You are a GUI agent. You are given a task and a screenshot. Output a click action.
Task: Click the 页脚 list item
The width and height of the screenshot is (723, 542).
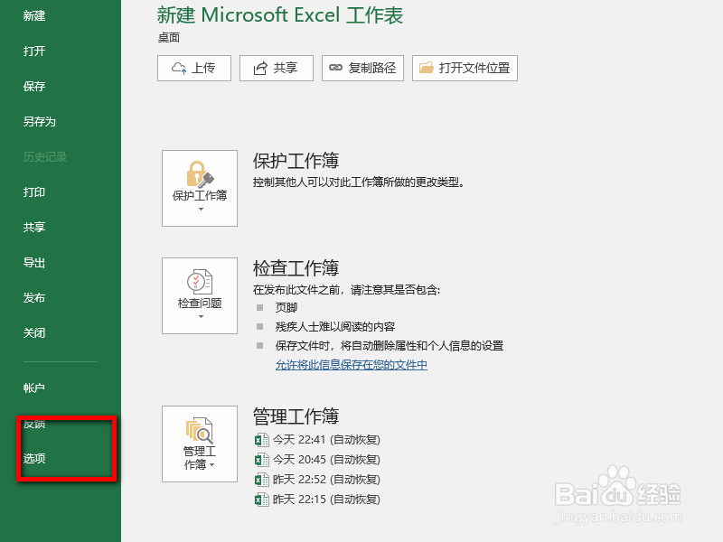(286, 307)
